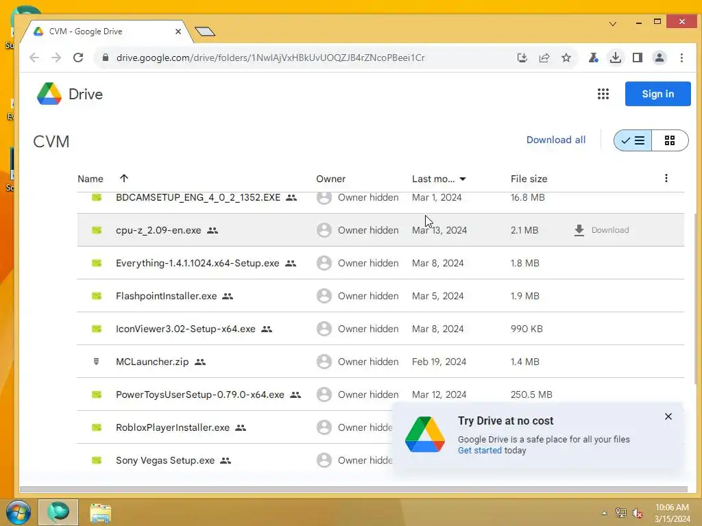Click the Feb 19, 2024 date cell
702x526 pixels.
click(439, 362)
